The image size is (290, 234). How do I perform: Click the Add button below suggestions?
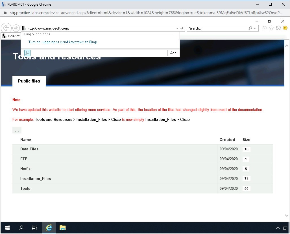click(x=173, y=53)
